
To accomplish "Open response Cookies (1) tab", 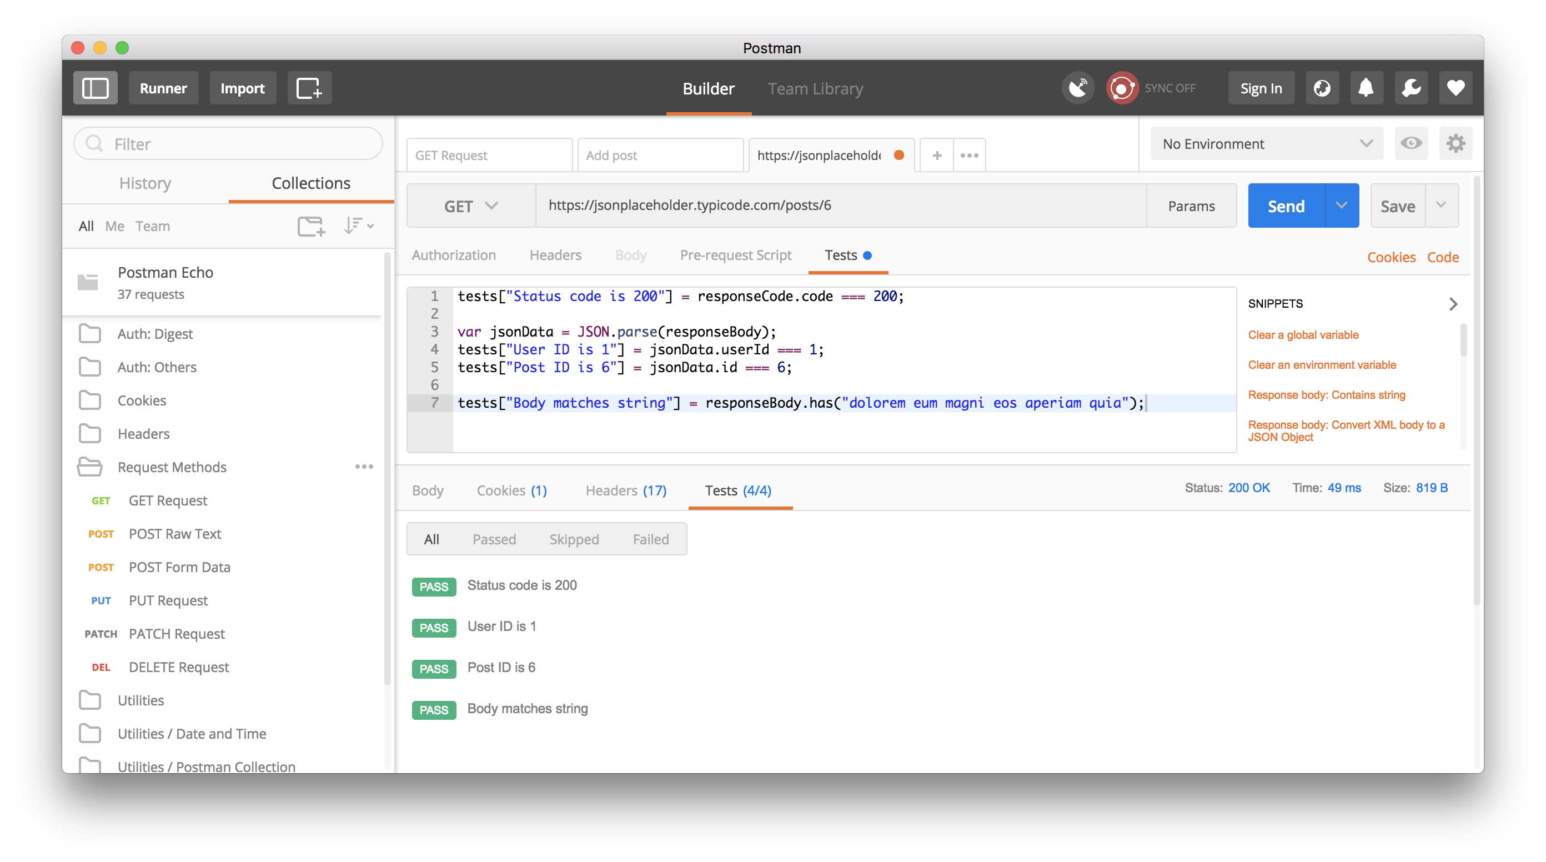I will [511, 490].
